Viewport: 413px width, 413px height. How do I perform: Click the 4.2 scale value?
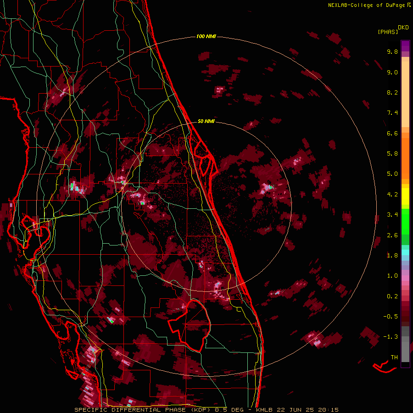(x=392, y=195)
